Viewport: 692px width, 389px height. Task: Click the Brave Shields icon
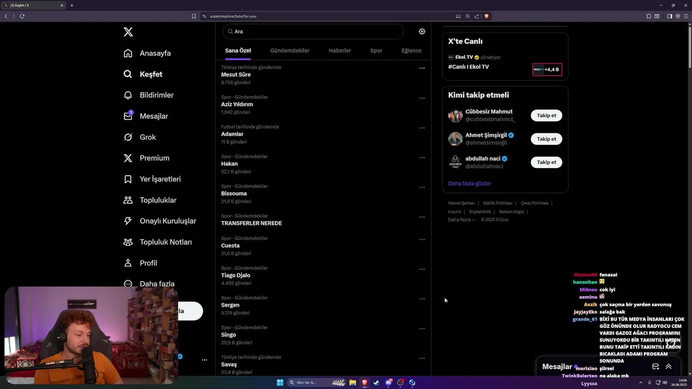(x=486, y=16)
